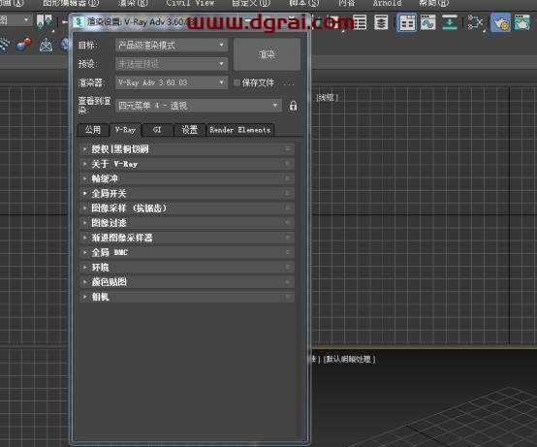
Task: Expand the 环境 rollout
Action: click(187, 268)
